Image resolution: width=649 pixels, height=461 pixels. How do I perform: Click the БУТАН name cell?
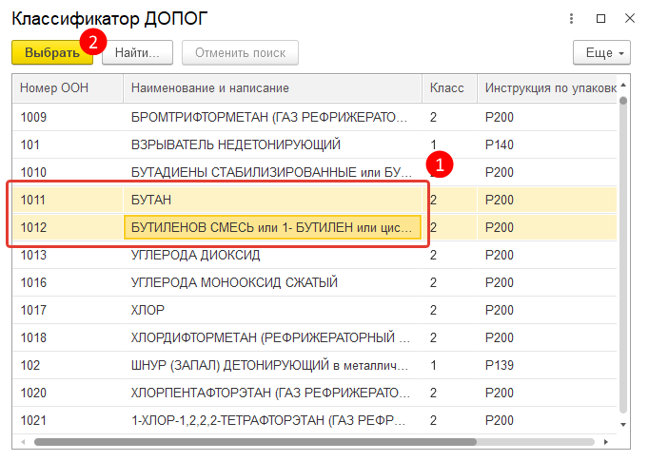[x=272, y=200]
